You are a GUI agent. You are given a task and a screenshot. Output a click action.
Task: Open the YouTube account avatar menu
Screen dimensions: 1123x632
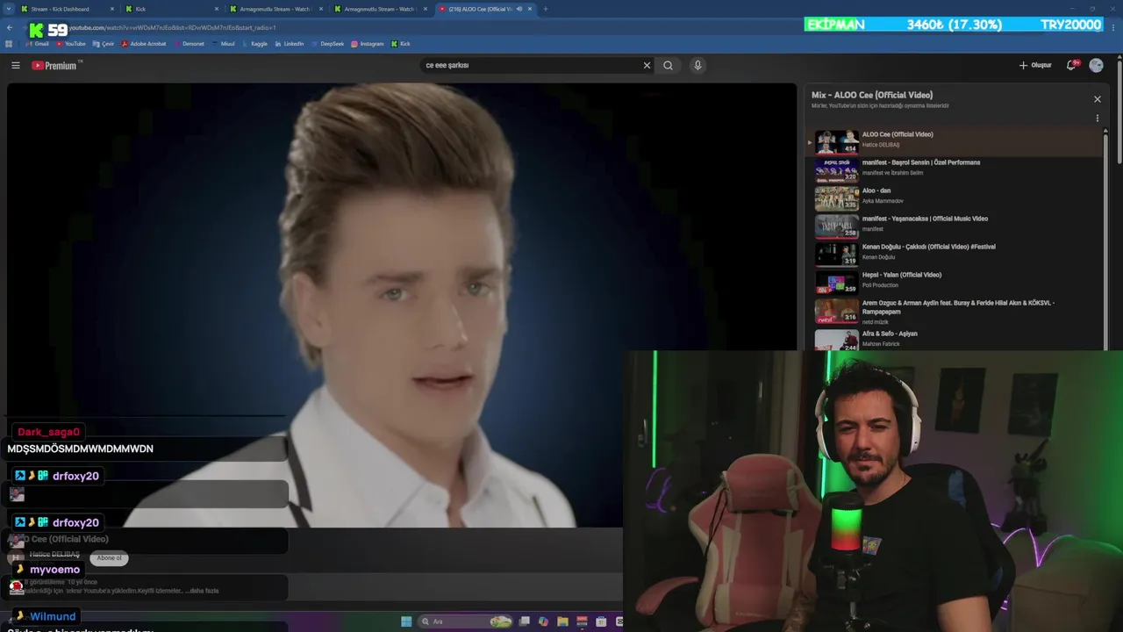pyautogui.click(x=1097, y=65)
